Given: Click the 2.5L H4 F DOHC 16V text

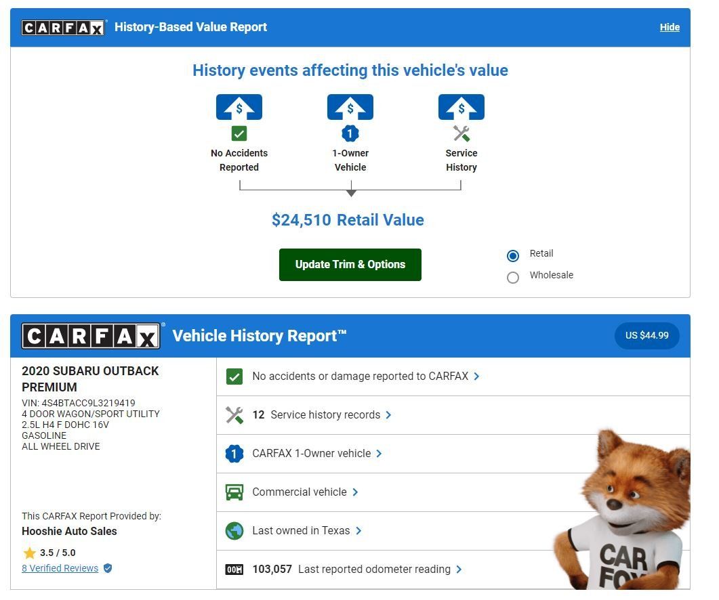Looking at the screenshot, I should 66,425.
